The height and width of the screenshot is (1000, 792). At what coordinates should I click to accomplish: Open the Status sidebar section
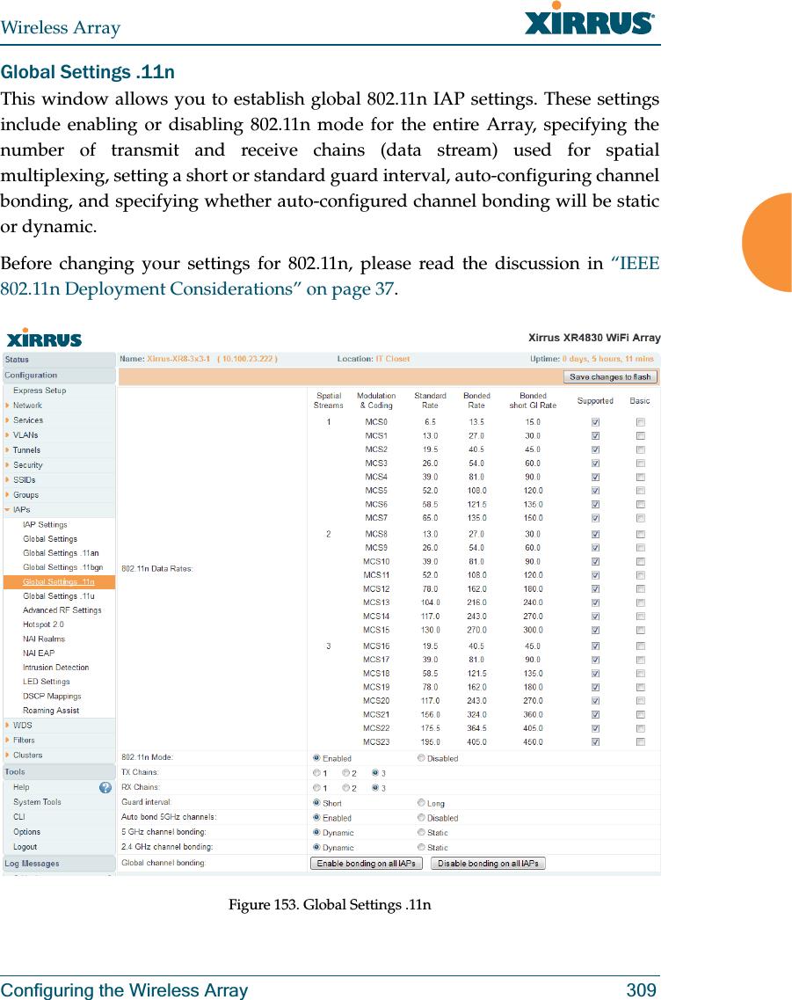coord(59,360)
